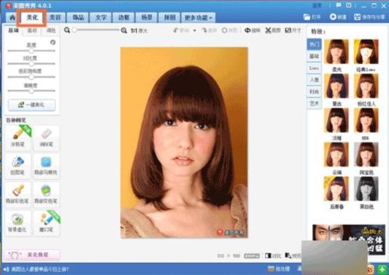Switch to the 场景 tab
The width and height of the screenshot is (389, 275).
146,17
